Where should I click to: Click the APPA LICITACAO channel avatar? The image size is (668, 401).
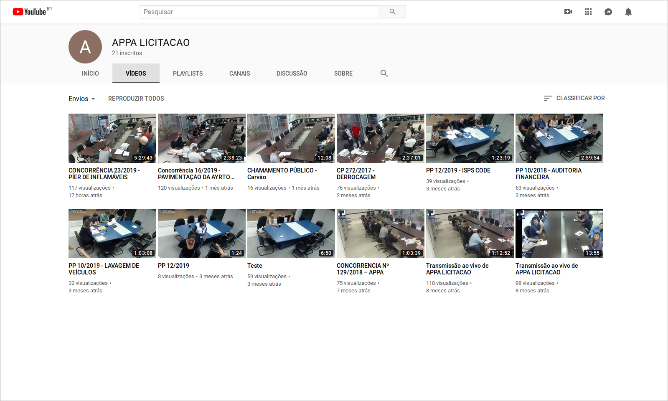coord(85,47)
